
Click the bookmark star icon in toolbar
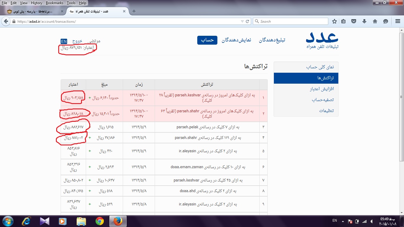[334, 21]
